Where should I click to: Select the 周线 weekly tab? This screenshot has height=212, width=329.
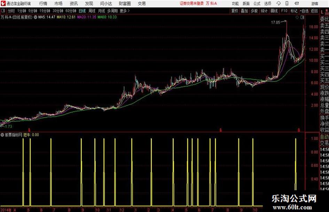pos(92,11)
